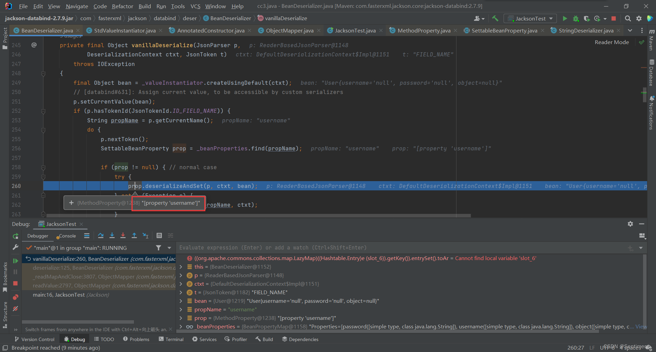Run JacksonTest with the green play icon
The width and height of the screenshot is (656, 352).
[x=565, y=18]
